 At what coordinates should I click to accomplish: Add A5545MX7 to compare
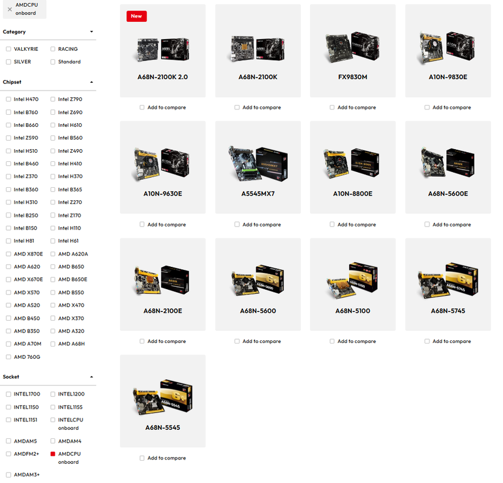coord(237,225)
